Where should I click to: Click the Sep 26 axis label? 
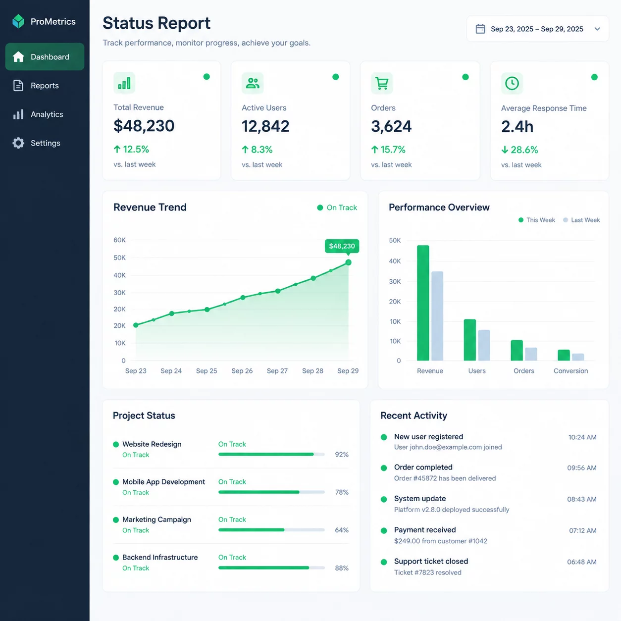coord(242,371)
